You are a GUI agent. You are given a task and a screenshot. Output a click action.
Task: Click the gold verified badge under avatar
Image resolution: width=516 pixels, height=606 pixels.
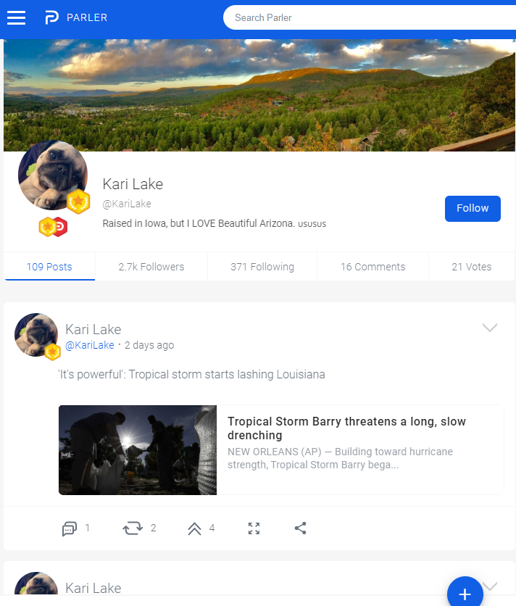pyautogui.click(x=47, y=227)
